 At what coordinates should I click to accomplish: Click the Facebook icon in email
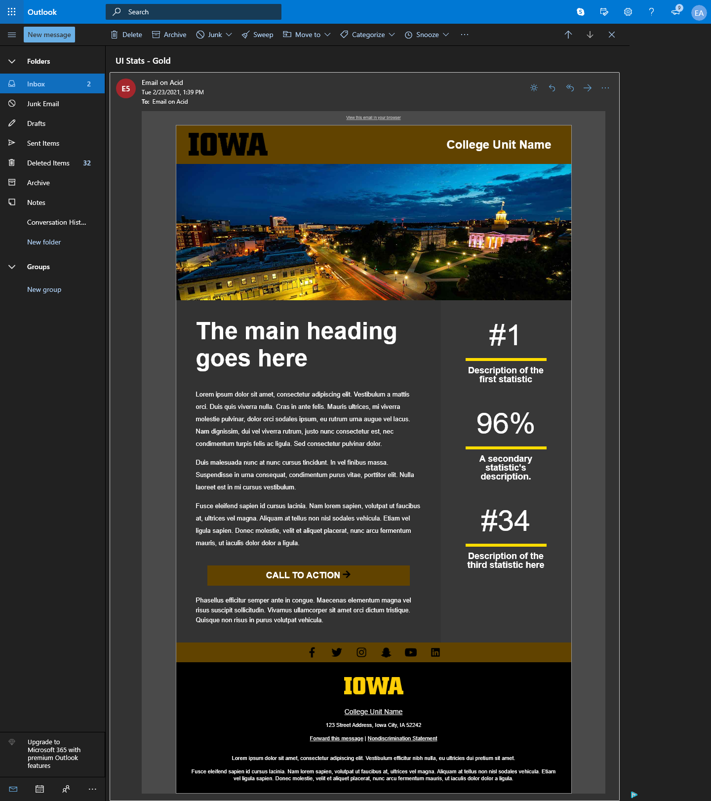tap(312, 652)
